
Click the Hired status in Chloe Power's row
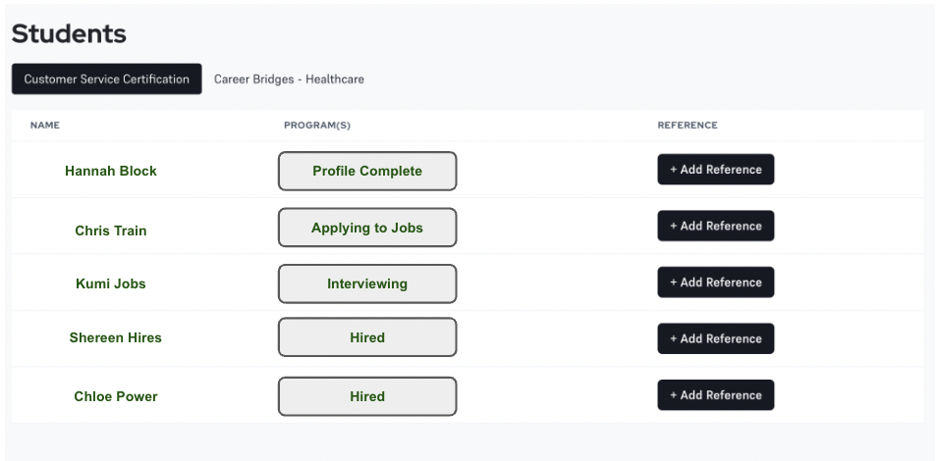pos(367,396)
